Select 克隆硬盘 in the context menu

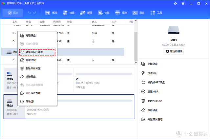pos(37,35)
